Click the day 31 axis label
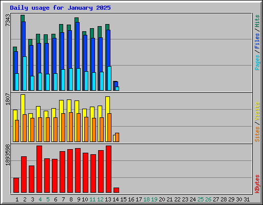Image resolution: width=263 pixels, height=205 pixels. [x=247, y=199]
